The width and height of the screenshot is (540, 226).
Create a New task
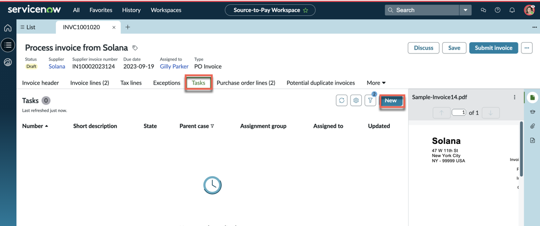click(391, 100)
